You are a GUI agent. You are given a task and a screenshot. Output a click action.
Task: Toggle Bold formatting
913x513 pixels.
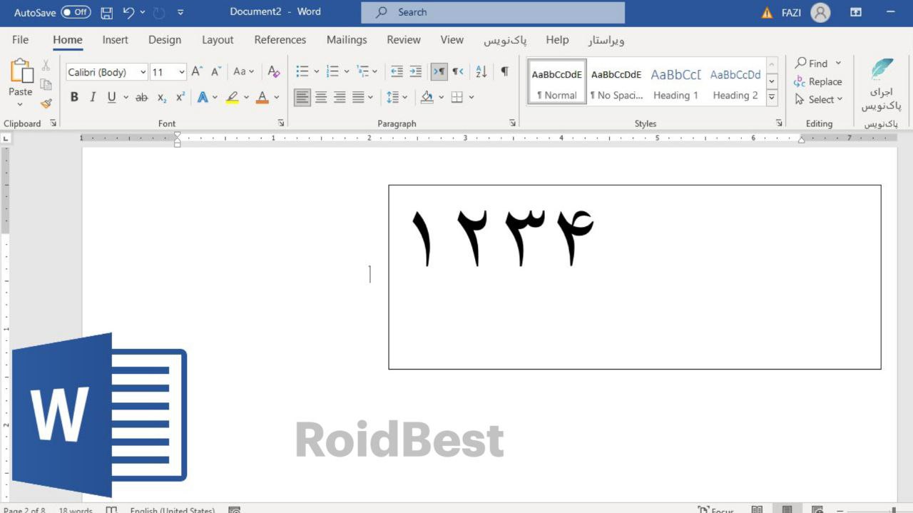[x=74, y=97]
